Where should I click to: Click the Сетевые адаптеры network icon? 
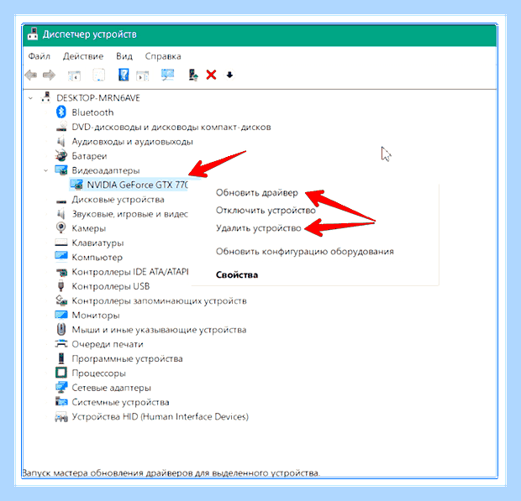61,387
